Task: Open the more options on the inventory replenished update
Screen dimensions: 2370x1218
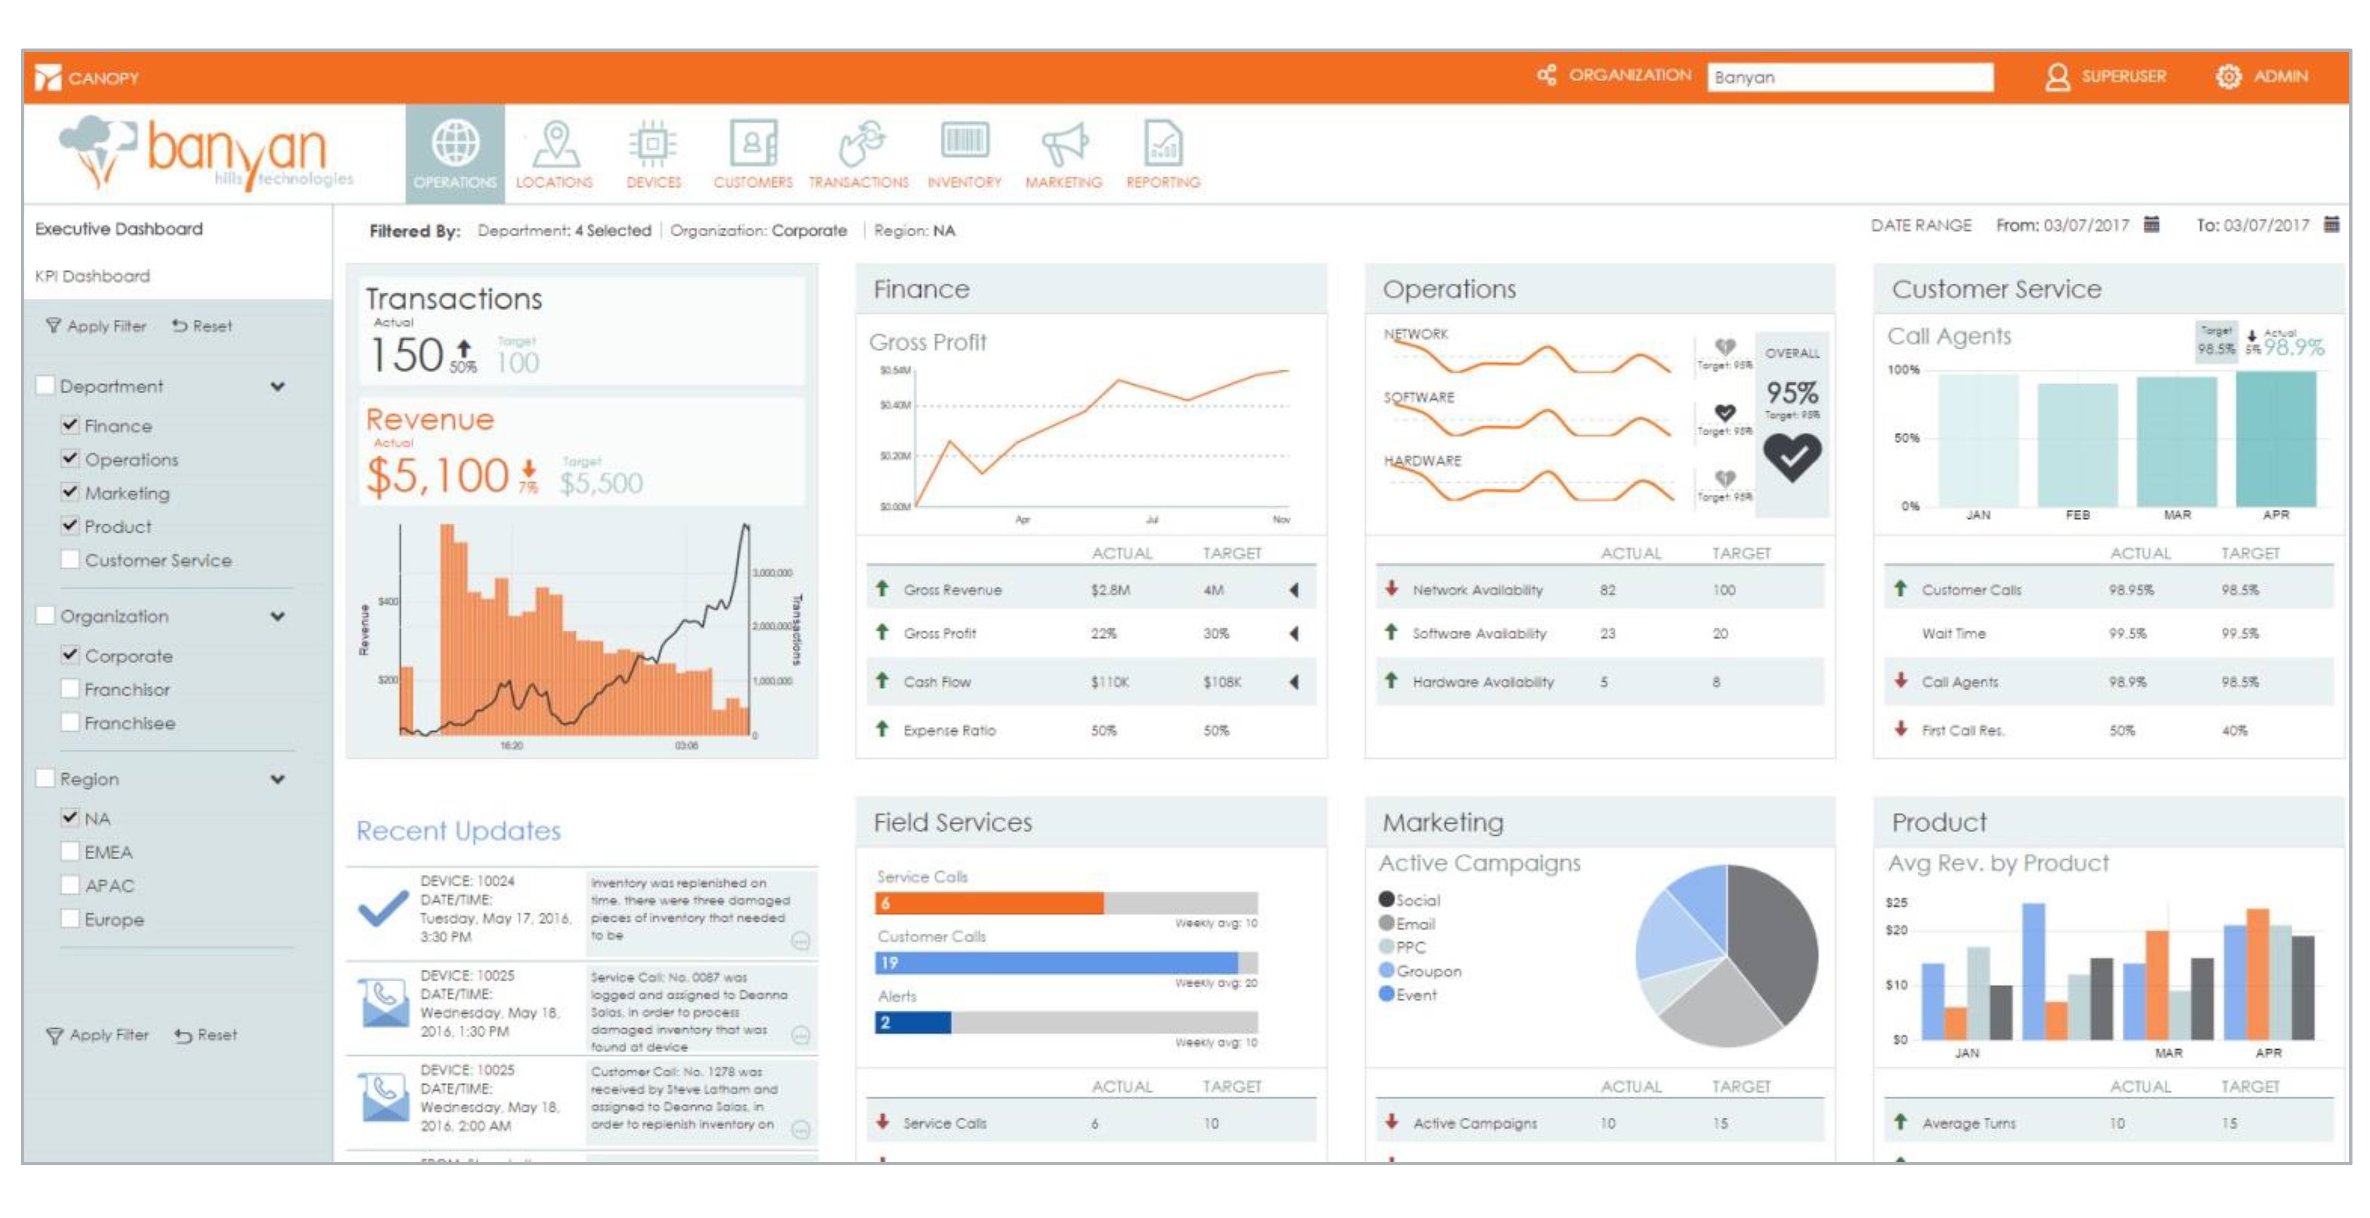Action: coord(800,941)
